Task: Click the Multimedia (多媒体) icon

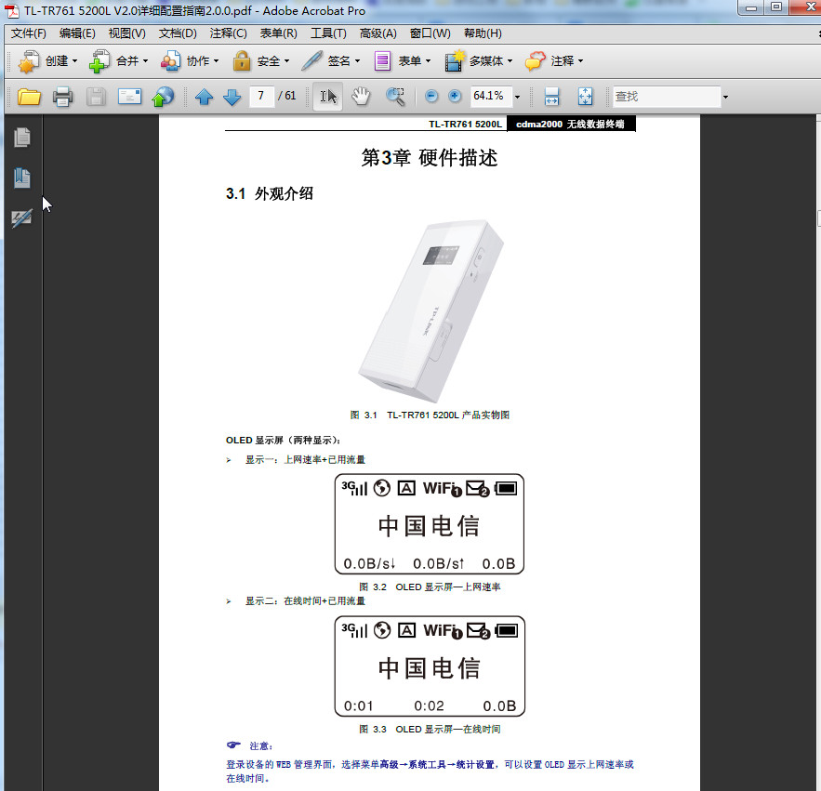Action: pyautogui.click(x=455, y=60)
